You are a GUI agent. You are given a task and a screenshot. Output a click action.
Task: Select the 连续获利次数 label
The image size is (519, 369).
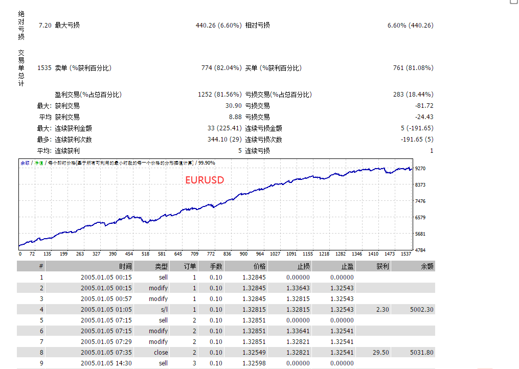point(74,140)
